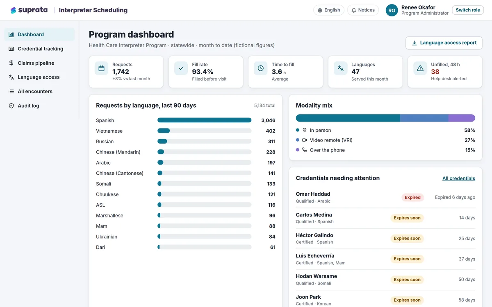Click the translate icon on Languages card

click(340, 68)
